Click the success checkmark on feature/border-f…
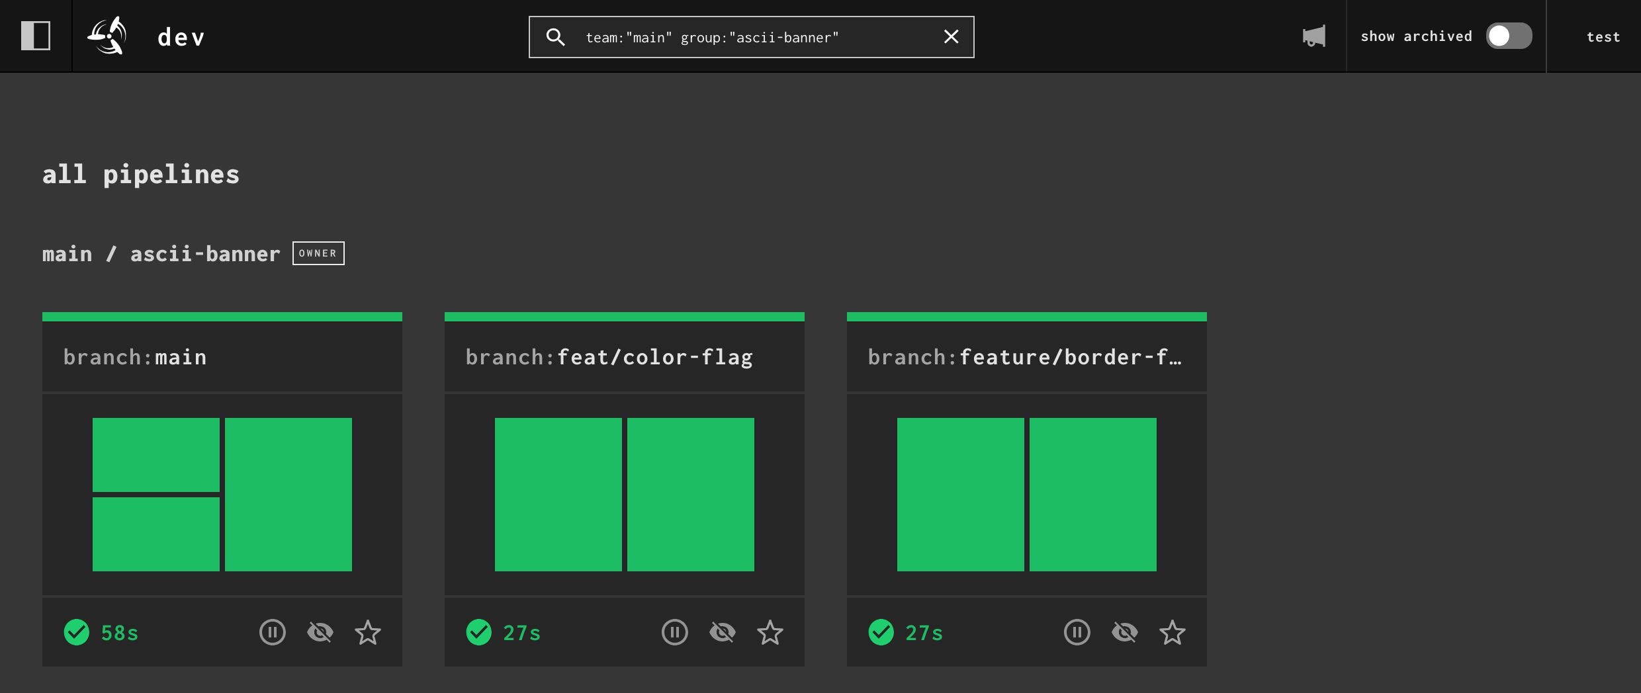1641x693 pixels. pyautogui.click(x=881, y=632)
